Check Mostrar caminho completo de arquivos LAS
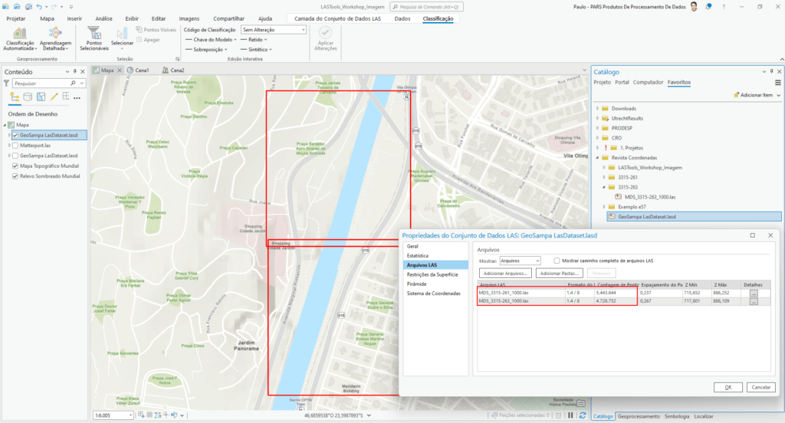This screenshot has width=785, height=423. pos(557,261)
